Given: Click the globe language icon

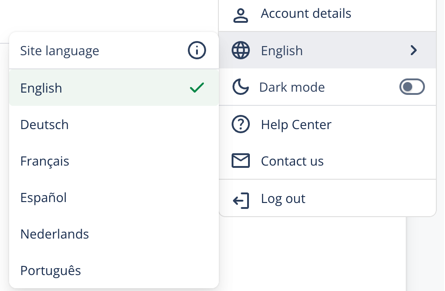Looking at the screenshot, I should [x=241, y=50].
